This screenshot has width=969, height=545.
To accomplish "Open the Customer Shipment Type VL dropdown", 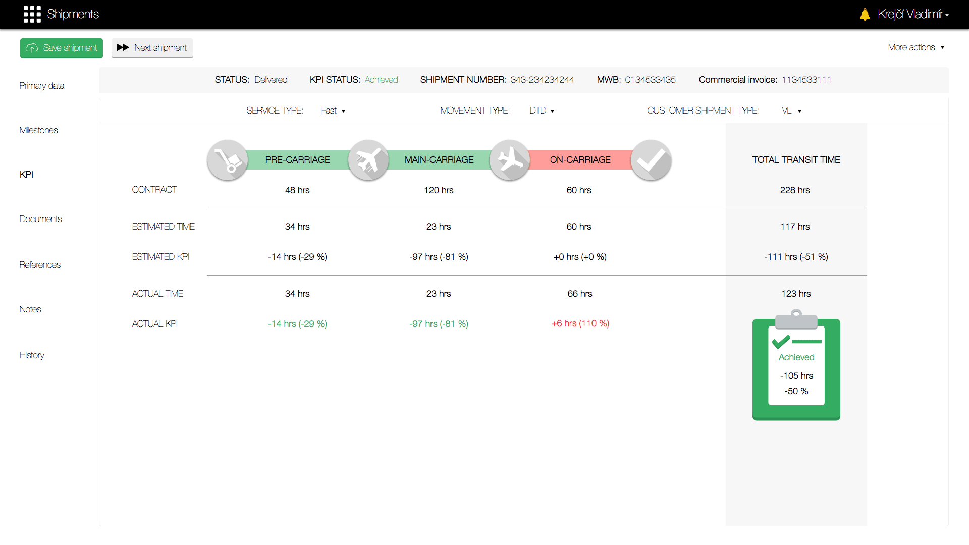I will point(791,111).
